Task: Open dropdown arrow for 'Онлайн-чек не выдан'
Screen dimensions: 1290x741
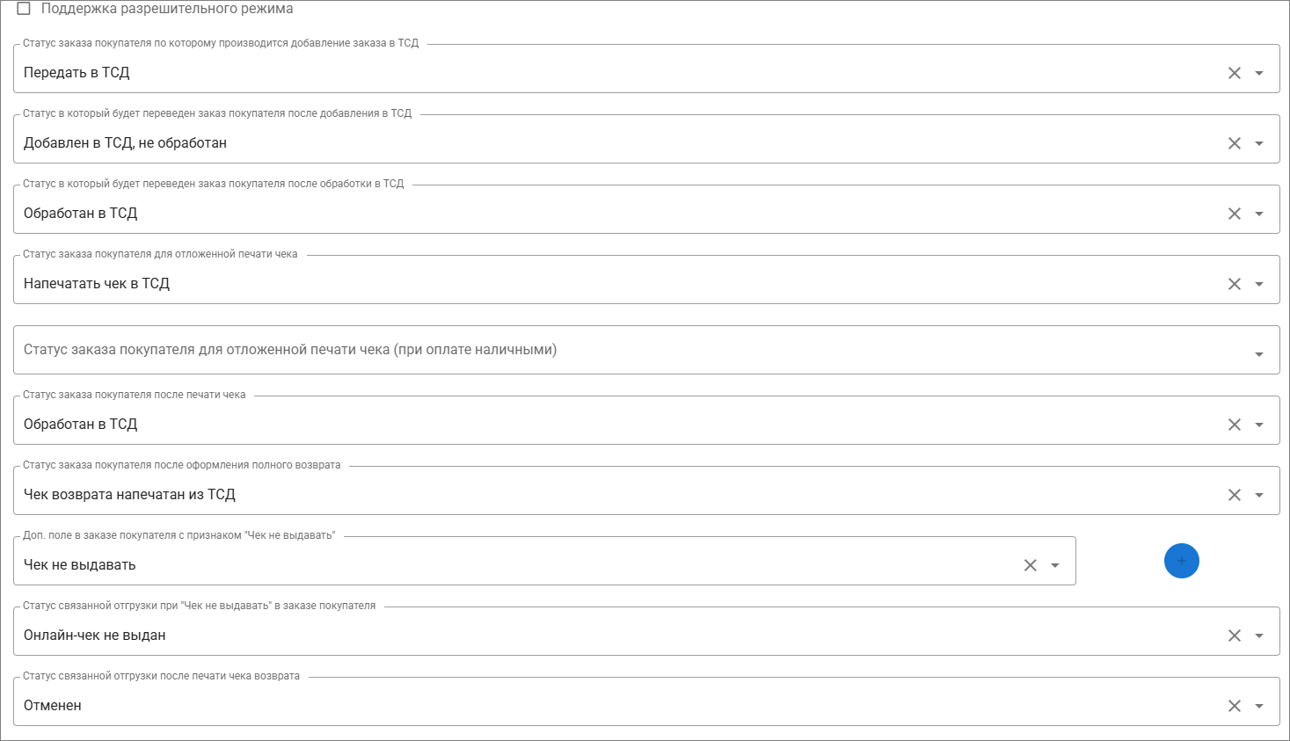Action: tap(1259, 636)
